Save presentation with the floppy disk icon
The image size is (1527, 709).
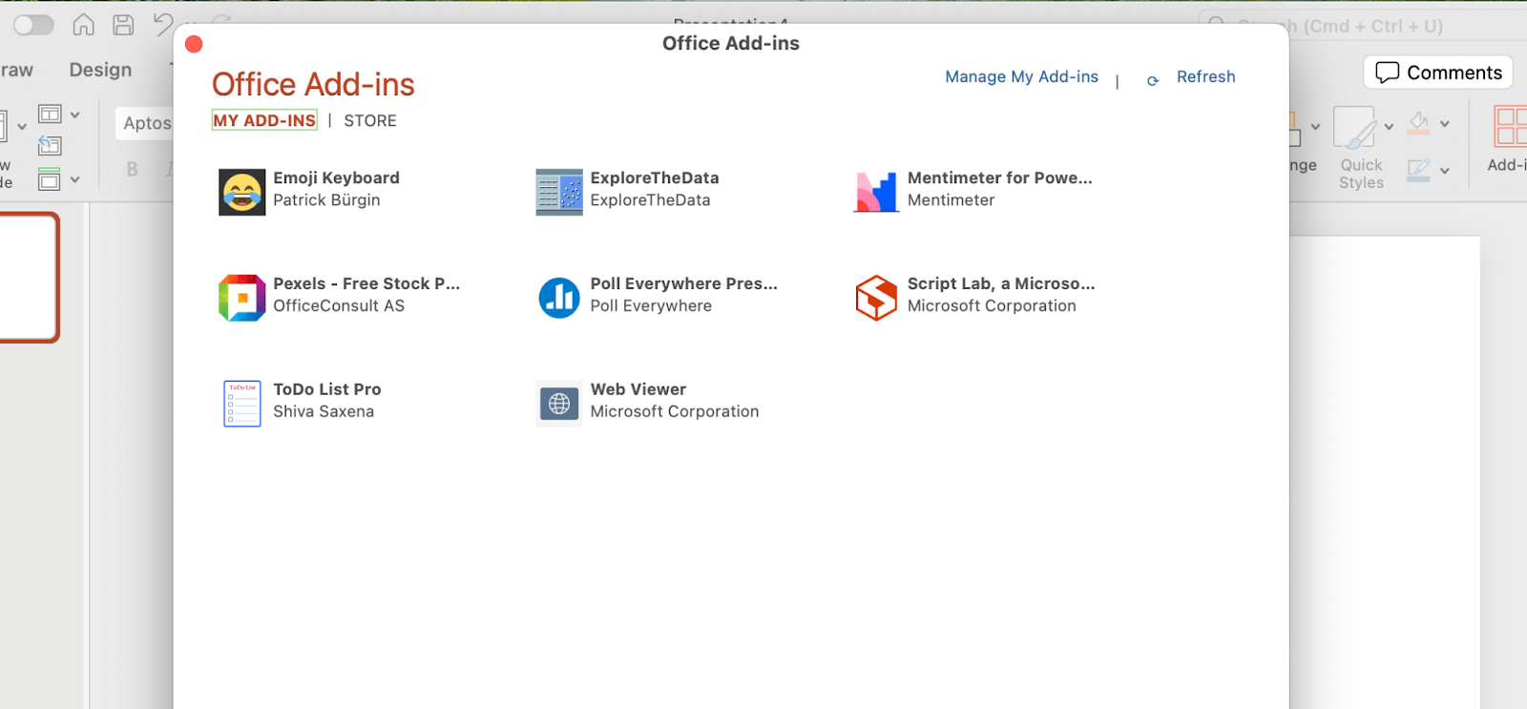pyautogui.click(x=123, y=25)
